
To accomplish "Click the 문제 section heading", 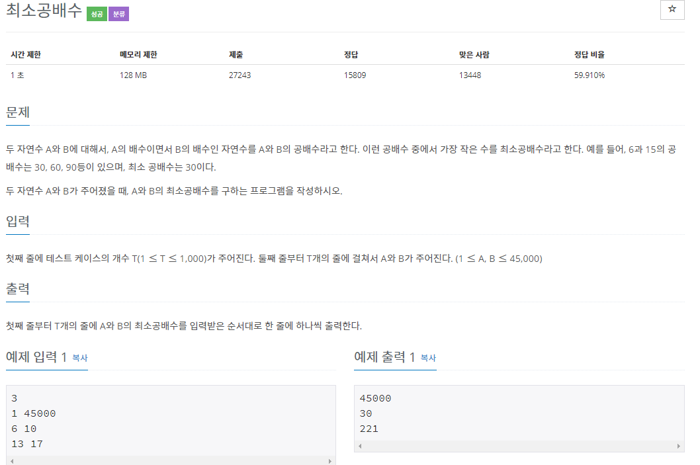I will 18,112.
